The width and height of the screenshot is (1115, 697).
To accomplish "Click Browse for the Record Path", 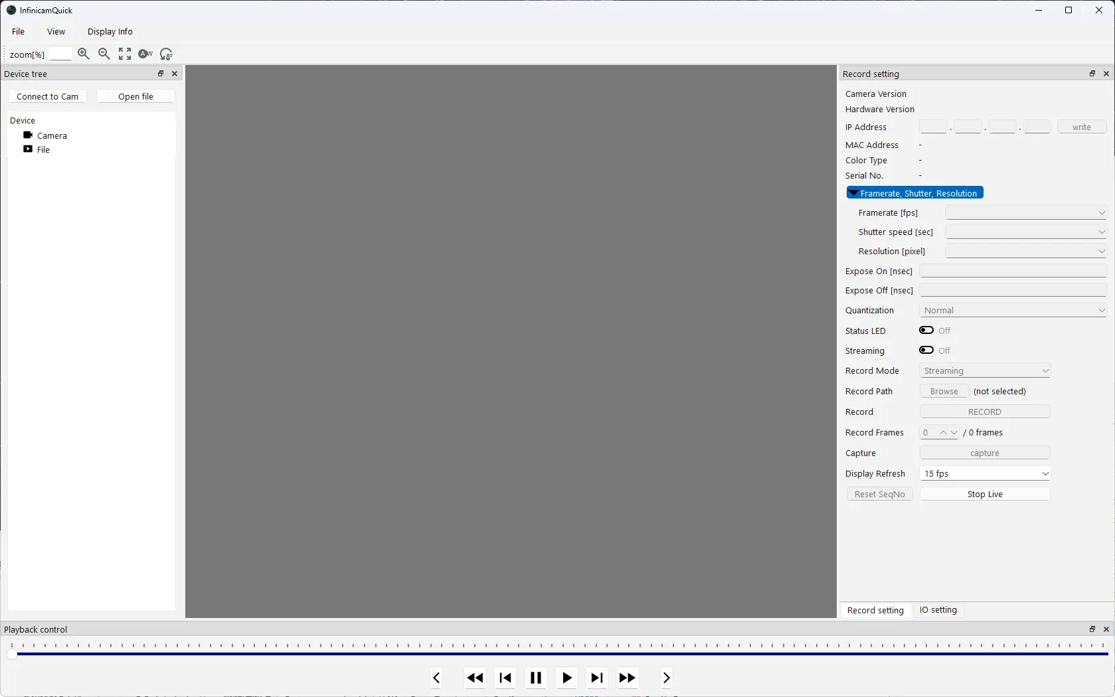I will 944,391.
